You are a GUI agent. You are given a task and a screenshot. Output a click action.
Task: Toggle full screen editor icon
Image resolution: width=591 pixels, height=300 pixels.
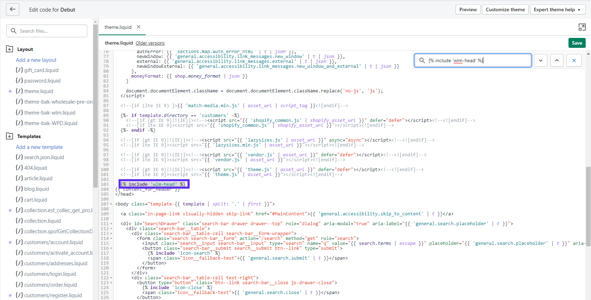pyautogui.click(x=582, y=27)
